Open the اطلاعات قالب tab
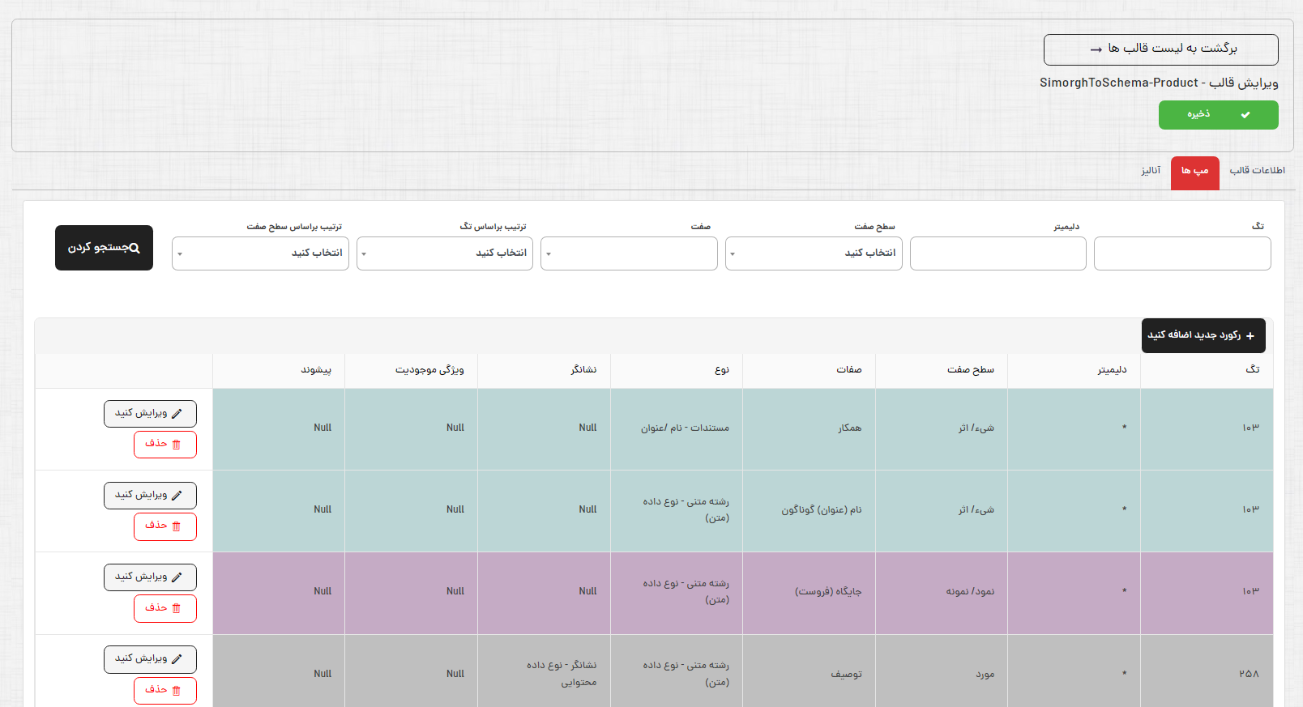This screenshot has height=707, width=1303. click(1257, 171)
